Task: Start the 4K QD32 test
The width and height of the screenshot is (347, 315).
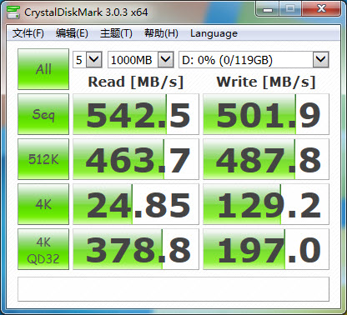Action: click(43, 249)
